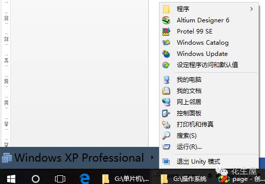Click the 退出 Unity 模式 icon
265x184 pixels.
pyautogui.click(x=166, y=162)
